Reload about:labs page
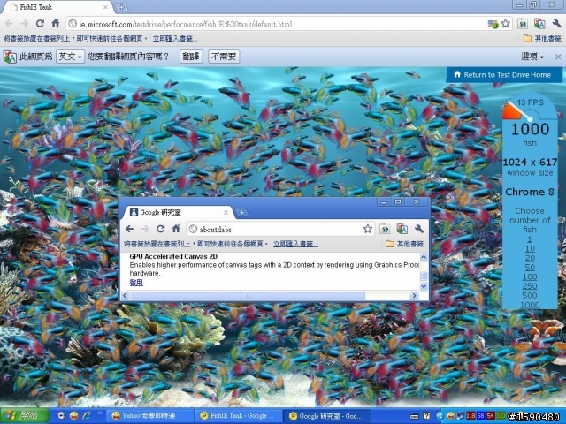566x424 pixels. click(x=161, y=229)
